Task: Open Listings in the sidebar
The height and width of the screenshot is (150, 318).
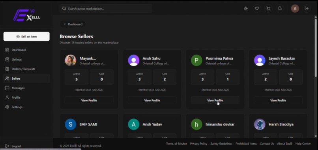Action: click(x=26, y=60)
